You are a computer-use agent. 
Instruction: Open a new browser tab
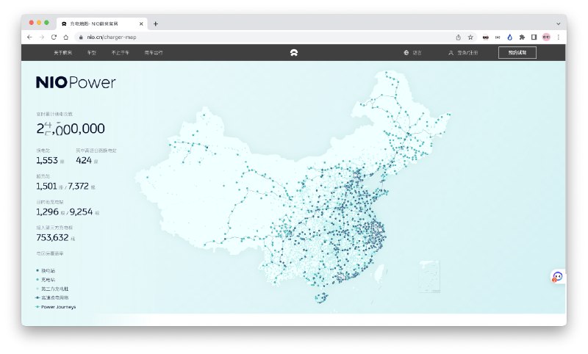click(156, 24)
